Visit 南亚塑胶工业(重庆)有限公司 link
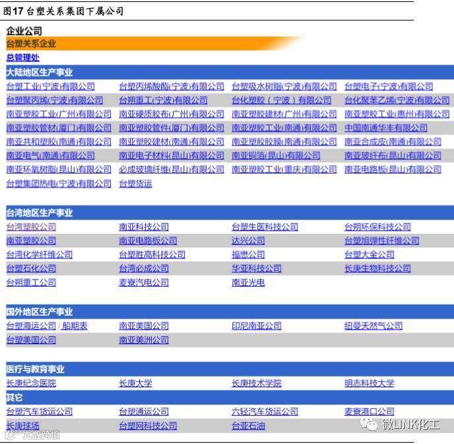Image resolution: width=454 pixels, height=444 pixels. (x=284, y=170)
